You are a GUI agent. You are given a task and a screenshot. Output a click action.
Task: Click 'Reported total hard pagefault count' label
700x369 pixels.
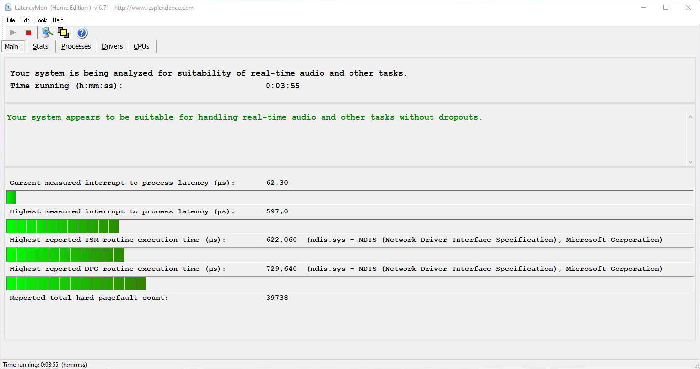[89, 298]
